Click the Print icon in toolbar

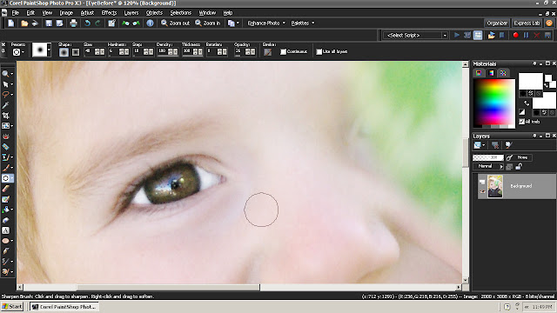click(73, 23)
